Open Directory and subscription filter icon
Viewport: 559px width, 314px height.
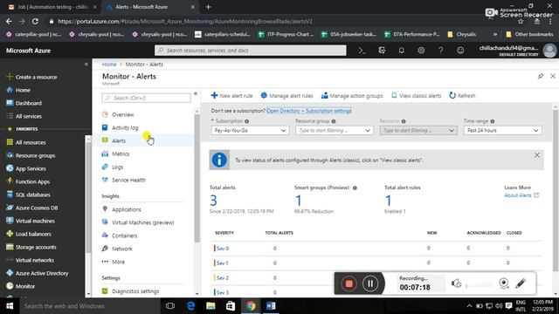click(x=382, y=51)
